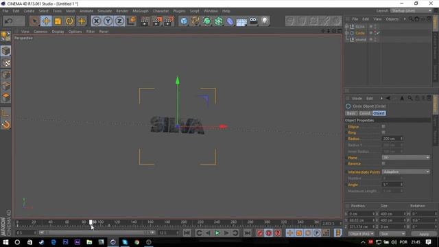439x247 pixels.
Task: Toggle visibility dots of SILVA object
Action: 375,27
